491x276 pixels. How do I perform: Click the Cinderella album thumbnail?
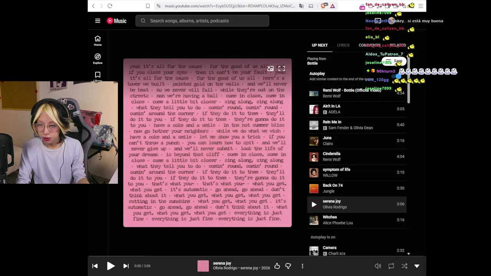(314, 157)
